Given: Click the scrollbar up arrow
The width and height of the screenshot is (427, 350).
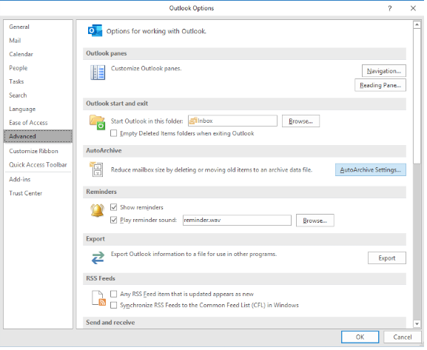Looking at the screenshot, I should pos(417,24).
